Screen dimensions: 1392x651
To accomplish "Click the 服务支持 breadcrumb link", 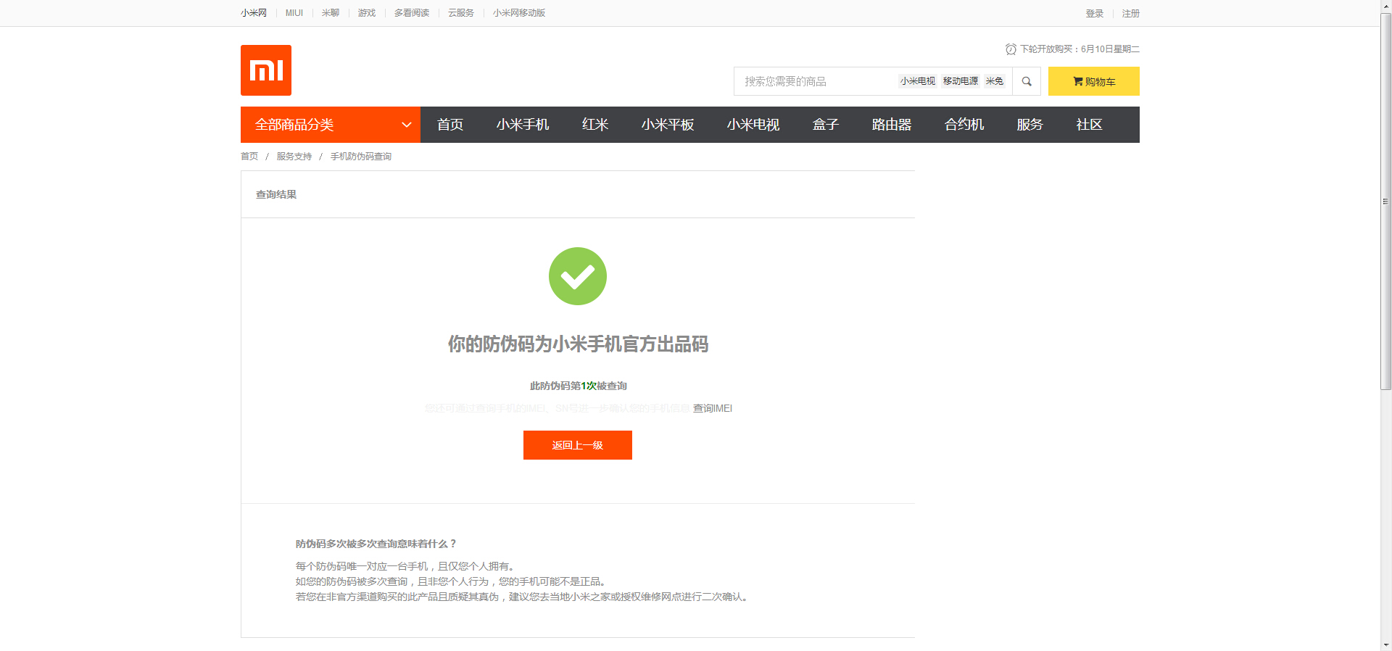I will coord(294,157).
